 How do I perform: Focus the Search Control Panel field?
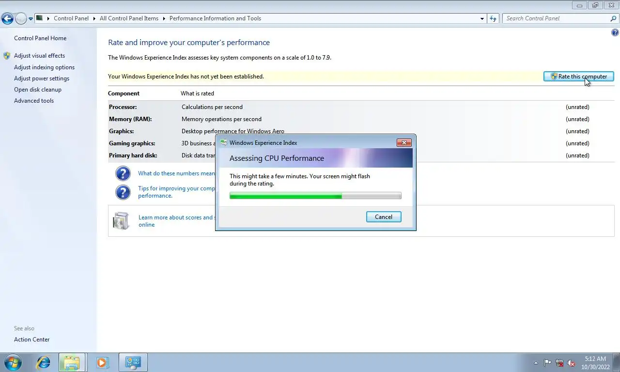point(556,18)
